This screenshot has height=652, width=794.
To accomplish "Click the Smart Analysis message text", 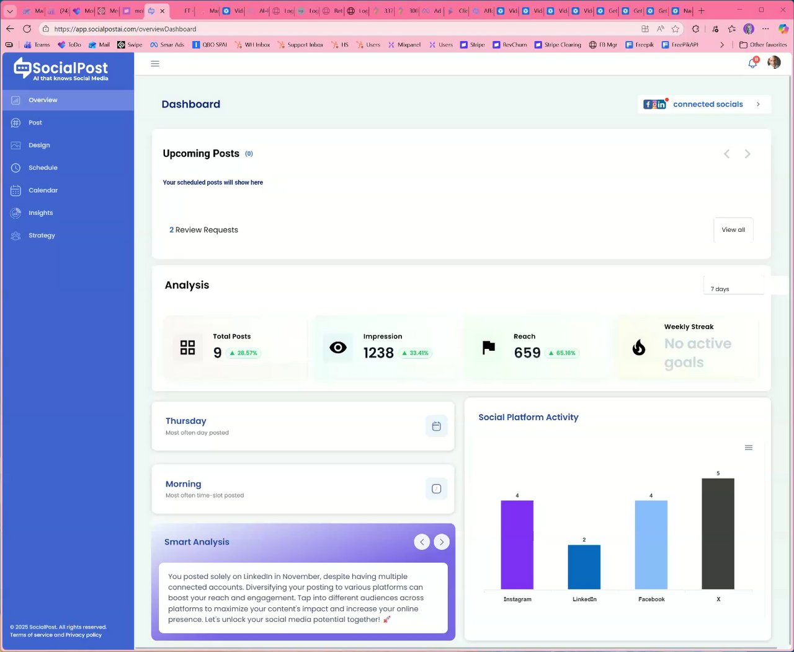I will pos(296,598).
